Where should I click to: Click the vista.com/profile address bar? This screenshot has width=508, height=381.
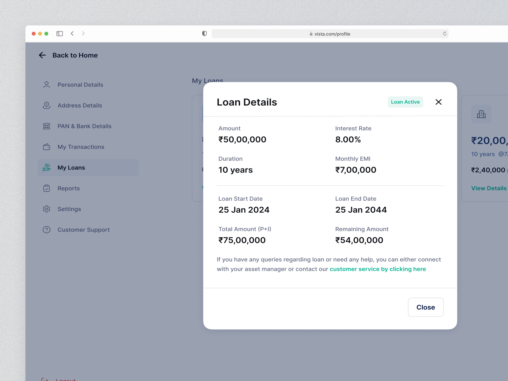tap(330, 34)
